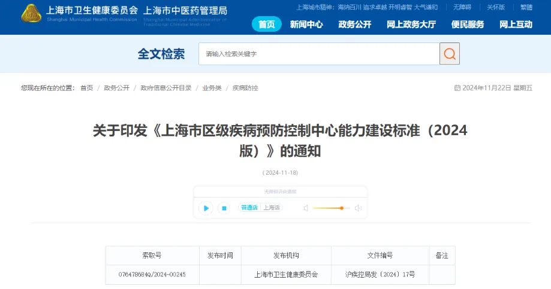Click the 无障碍语音播报 player label

[280, 192]
